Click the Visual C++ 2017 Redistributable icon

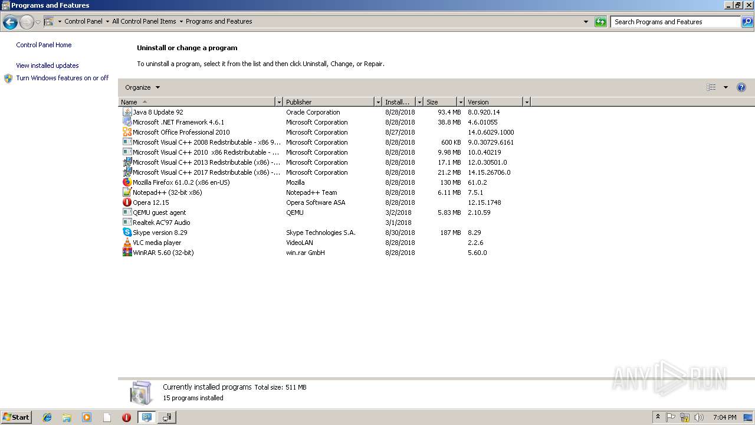[127, 172]
